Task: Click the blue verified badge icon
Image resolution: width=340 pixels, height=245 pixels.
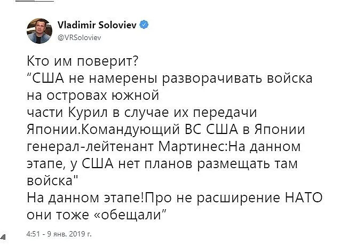Action: tap(144, 25)
